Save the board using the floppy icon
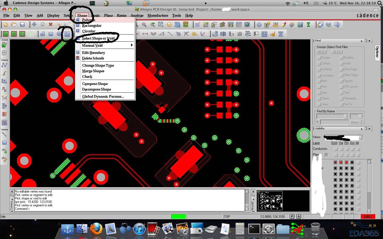 [x=22, y=25]
